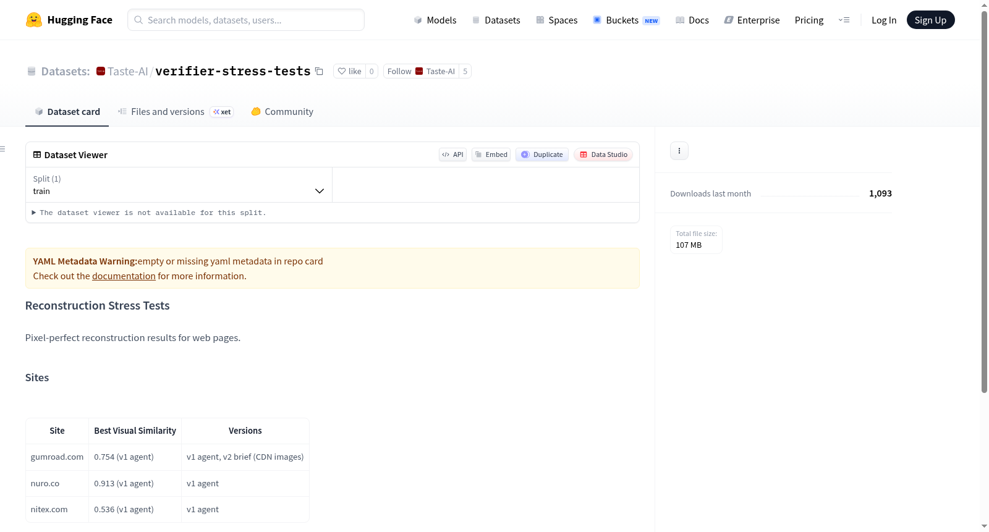Copy the dataset name to clipboard
Screen dimensions: 989x532
coord(319,71)
